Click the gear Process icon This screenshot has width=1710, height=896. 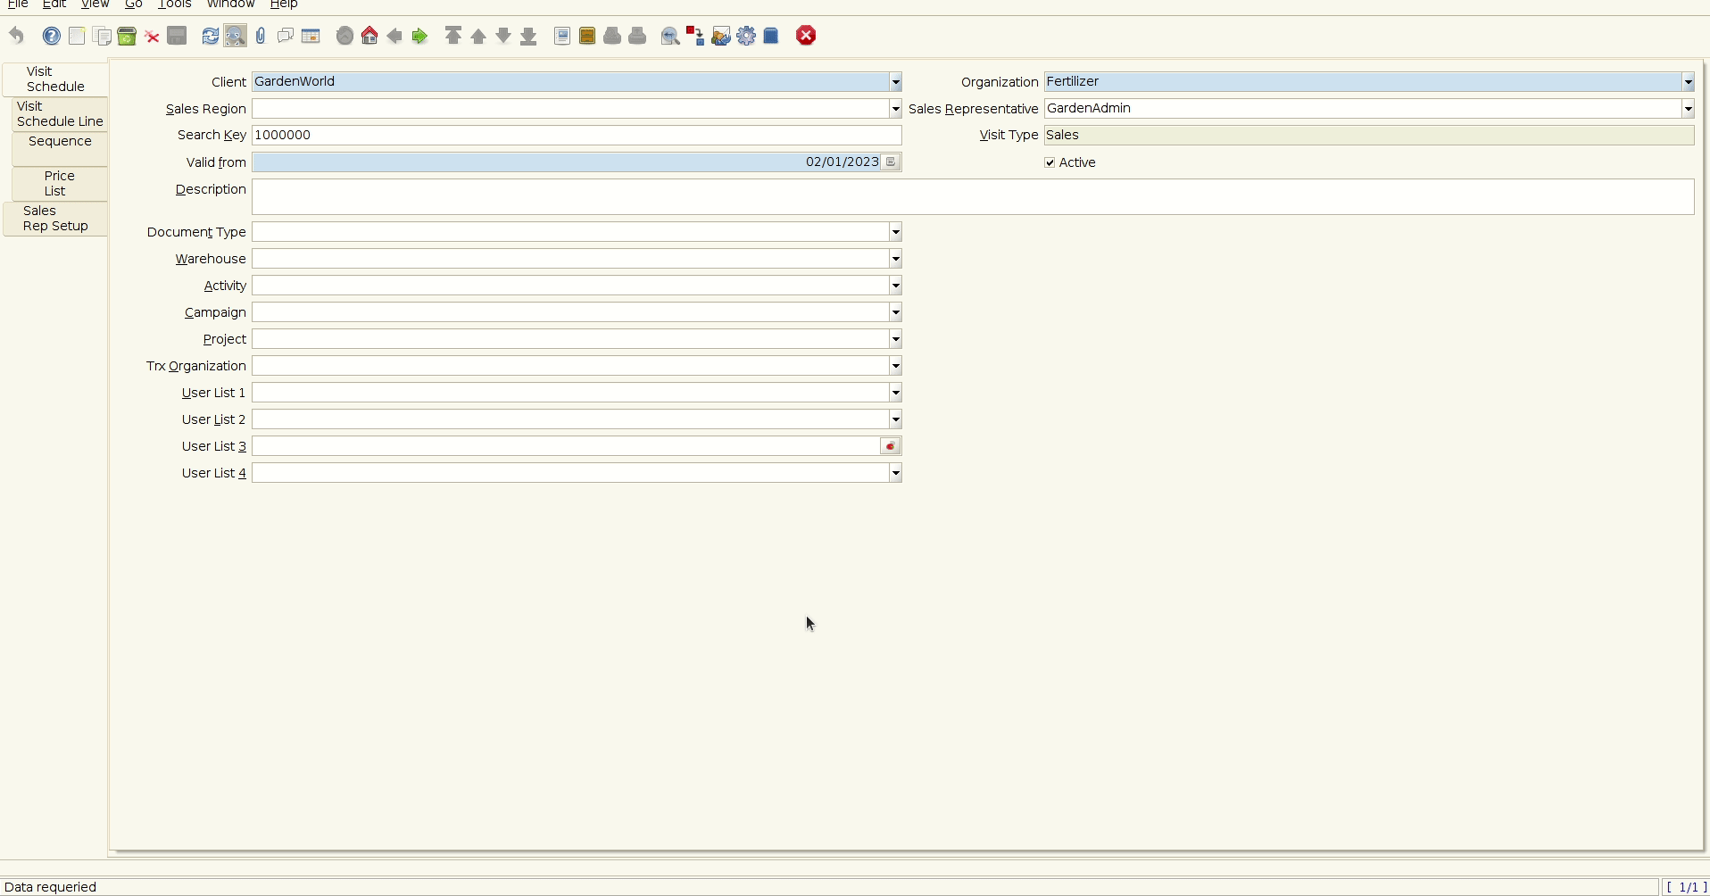(x=746, y=36)
